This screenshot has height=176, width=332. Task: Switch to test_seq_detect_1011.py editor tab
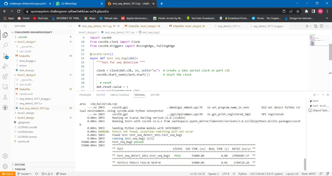[97, 26]
